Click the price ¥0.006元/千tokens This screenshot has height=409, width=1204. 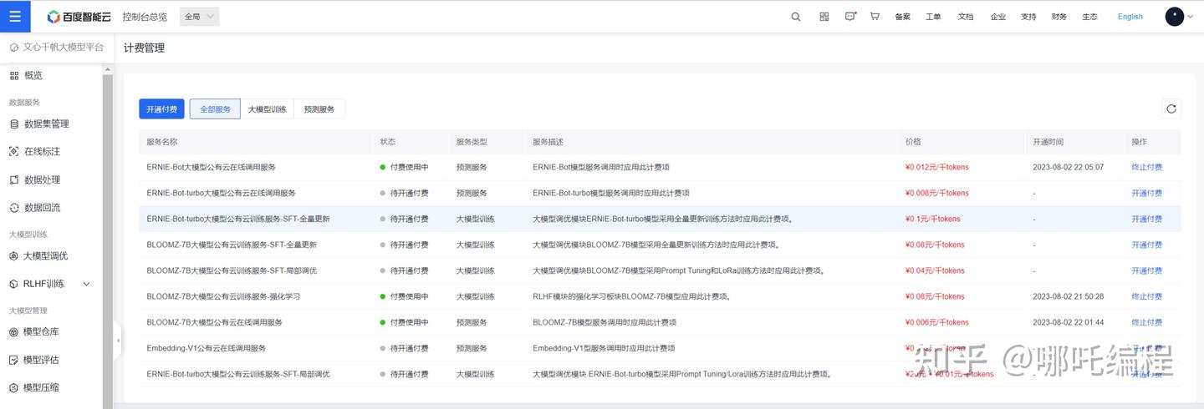pyautogui.click(x=936, y=322)
